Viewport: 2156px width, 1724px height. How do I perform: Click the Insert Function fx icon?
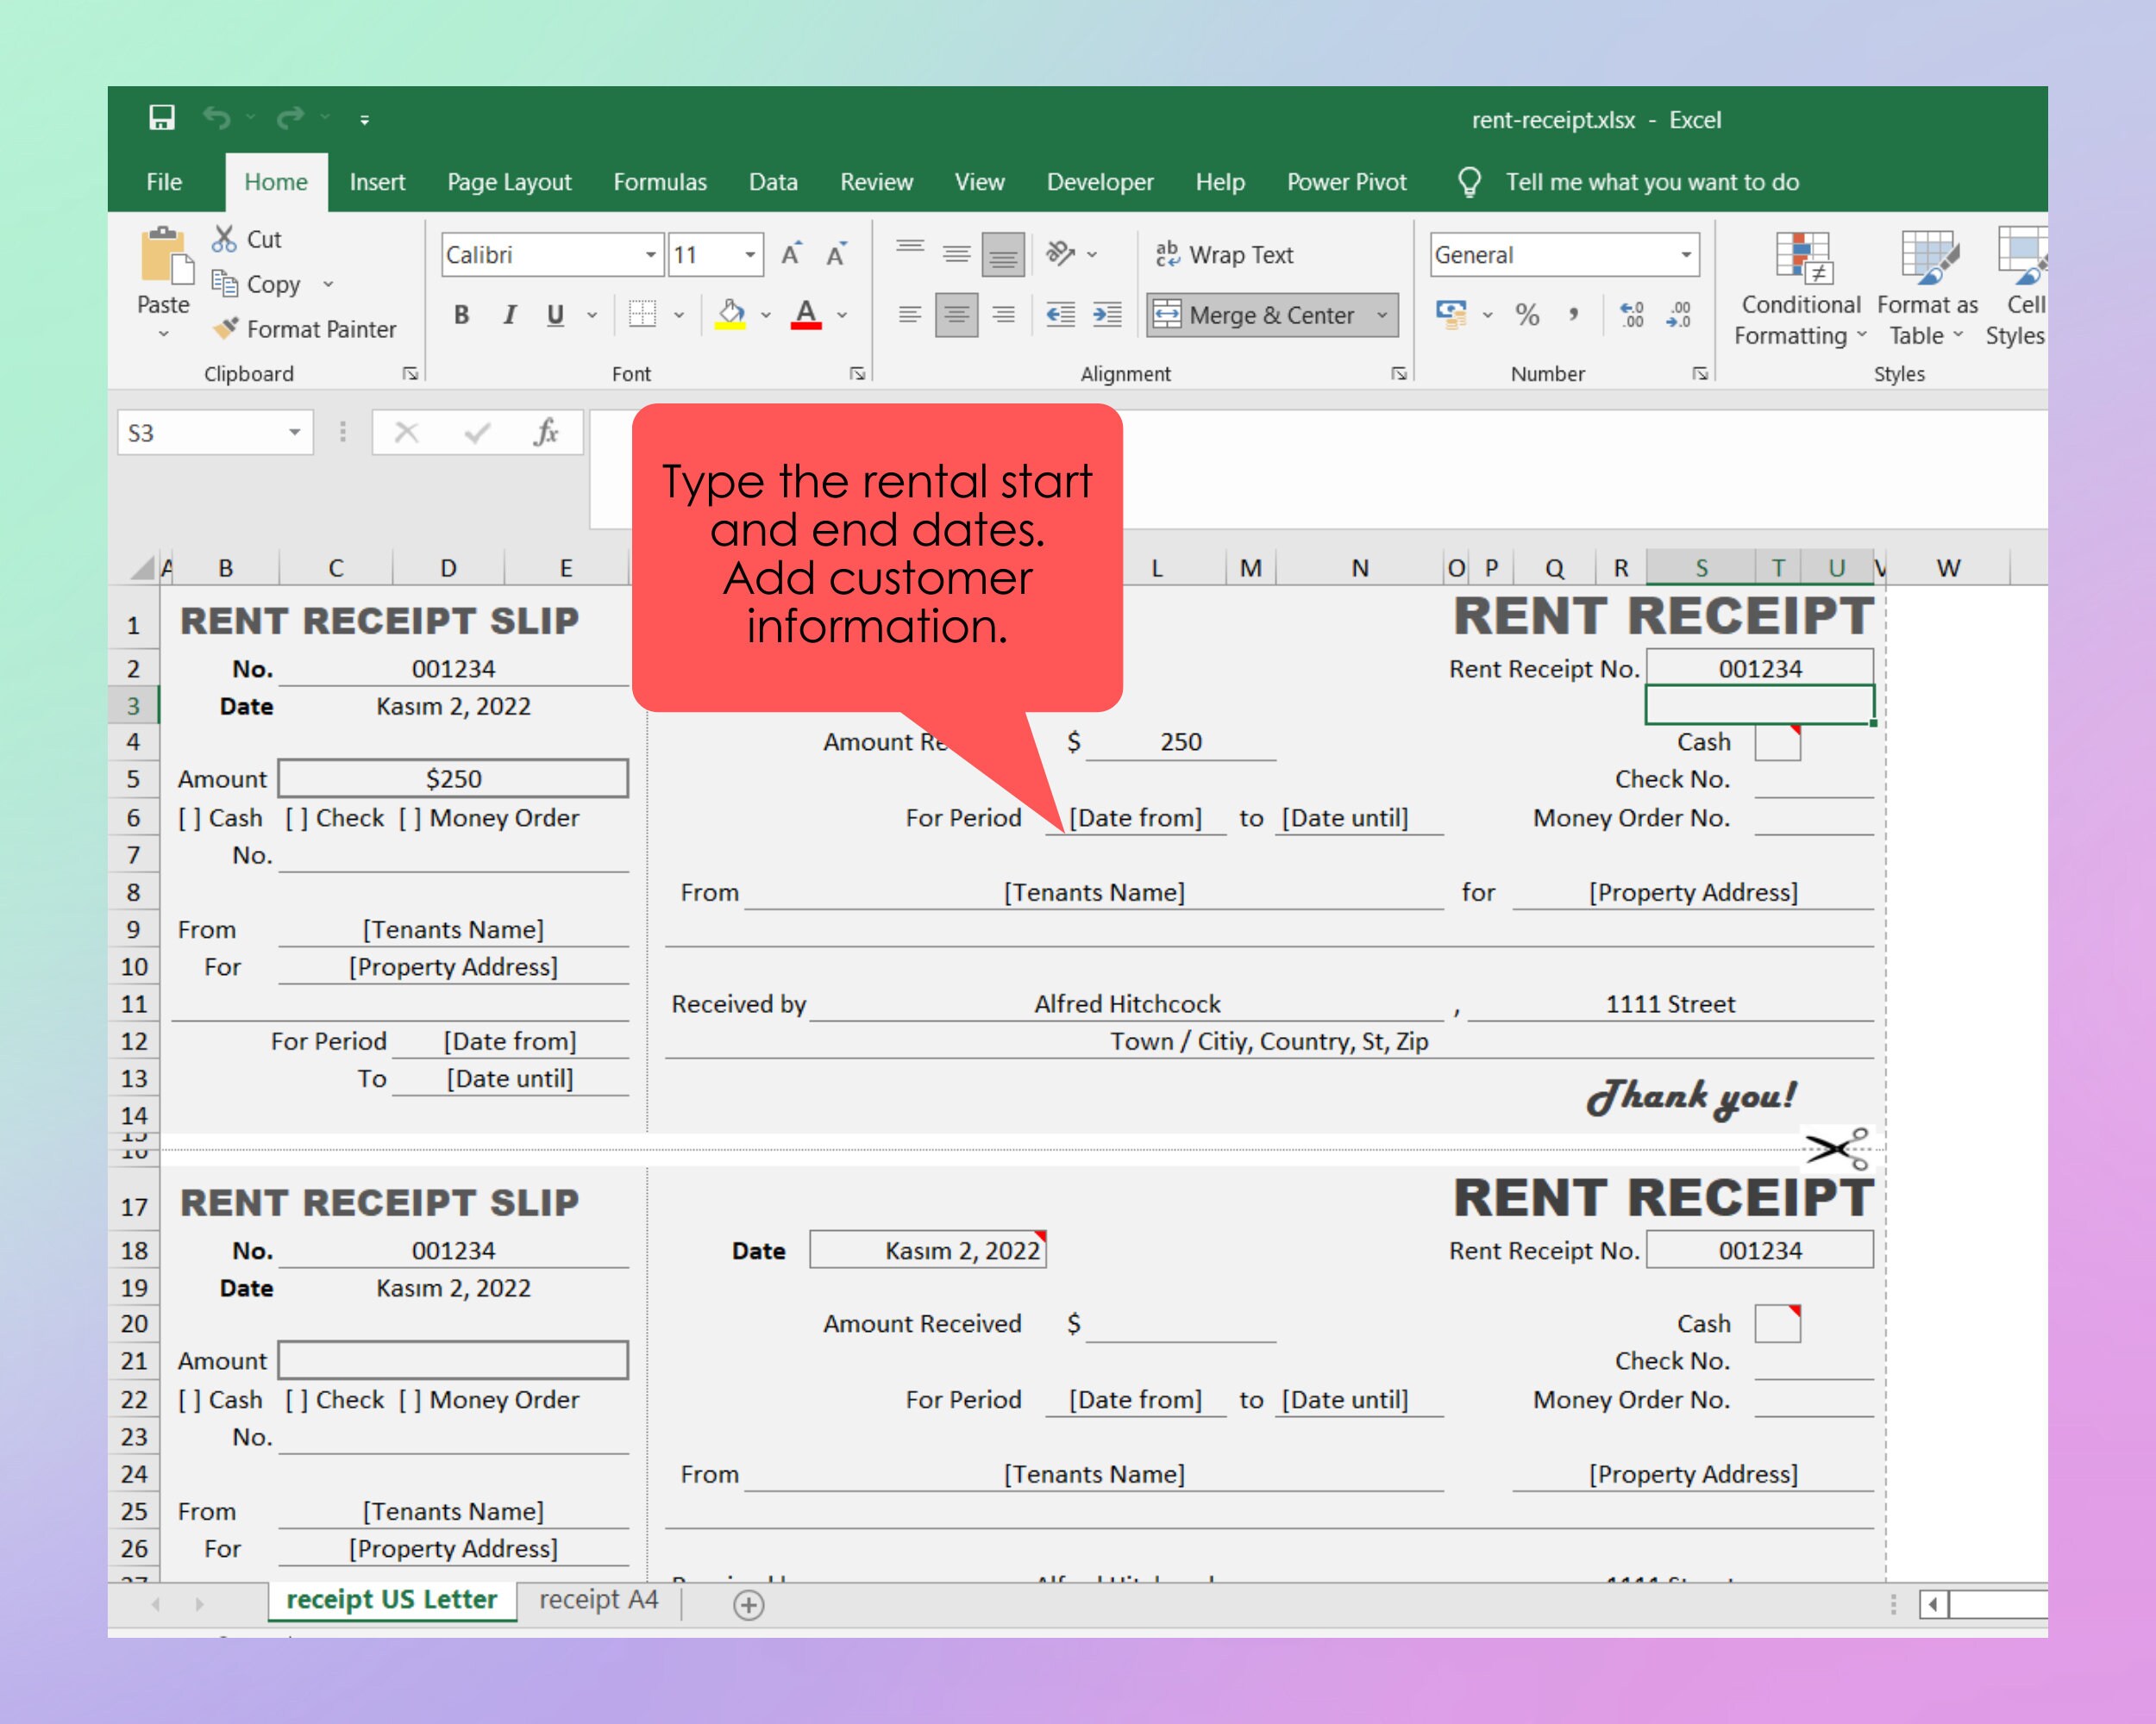[545, 432]
